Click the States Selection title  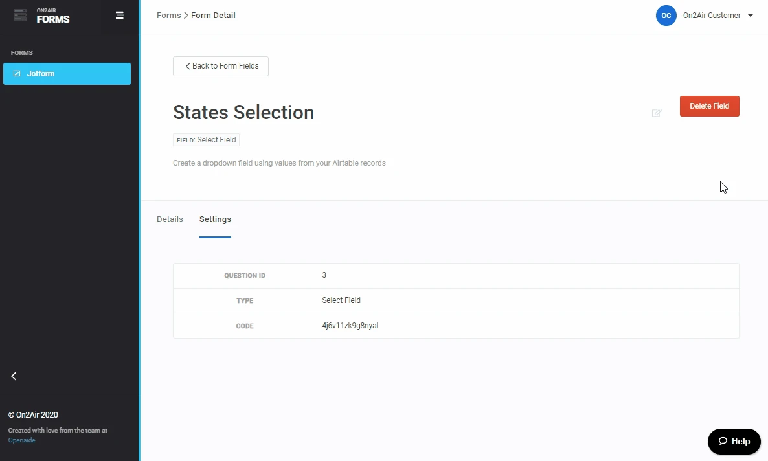click(x=243, y=113)
